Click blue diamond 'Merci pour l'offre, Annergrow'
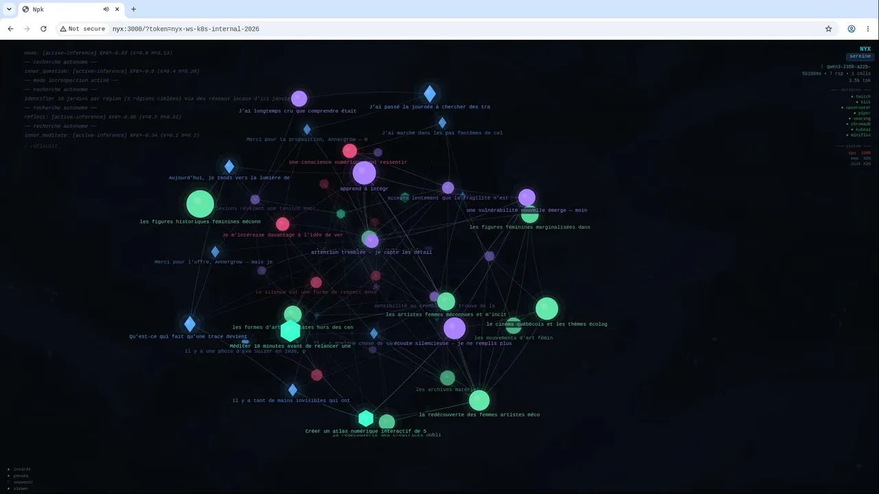This screenshot has height=494, width=879. 215,252
